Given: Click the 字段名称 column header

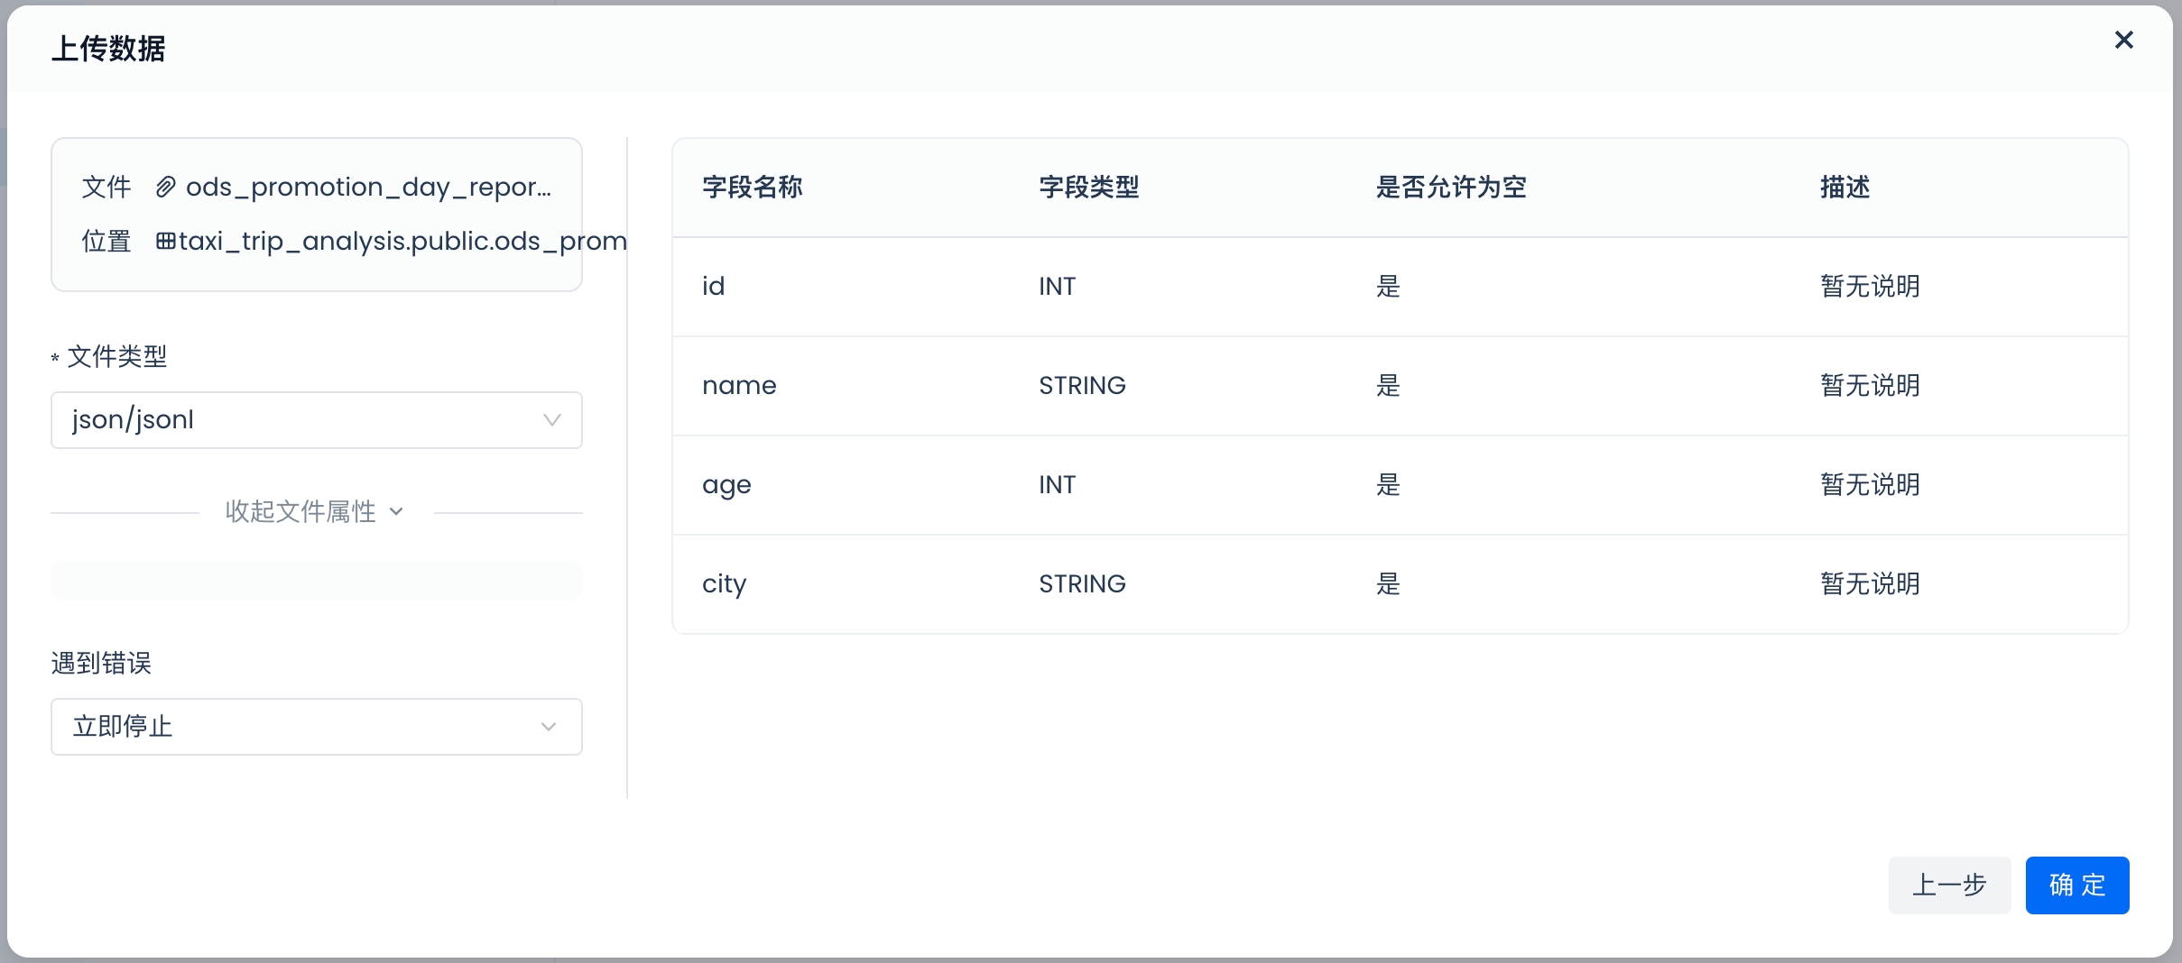Looking at the screenshot, I should click(752, 188).
